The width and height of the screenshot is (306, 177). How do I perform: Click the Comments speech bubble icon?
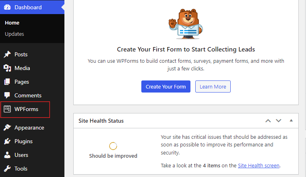tap(7, 95)
